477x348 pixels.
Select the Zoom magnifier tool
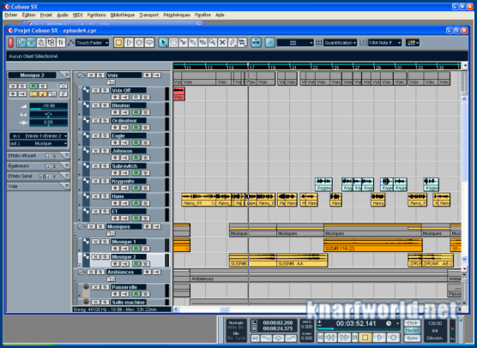[x=213, y=43]
